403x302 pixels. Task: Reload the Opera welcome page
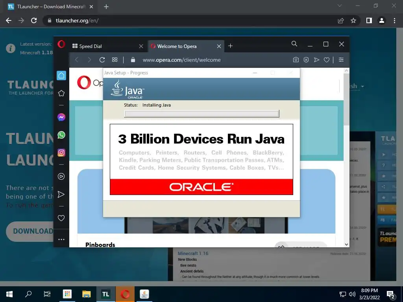tap(102, 60)
